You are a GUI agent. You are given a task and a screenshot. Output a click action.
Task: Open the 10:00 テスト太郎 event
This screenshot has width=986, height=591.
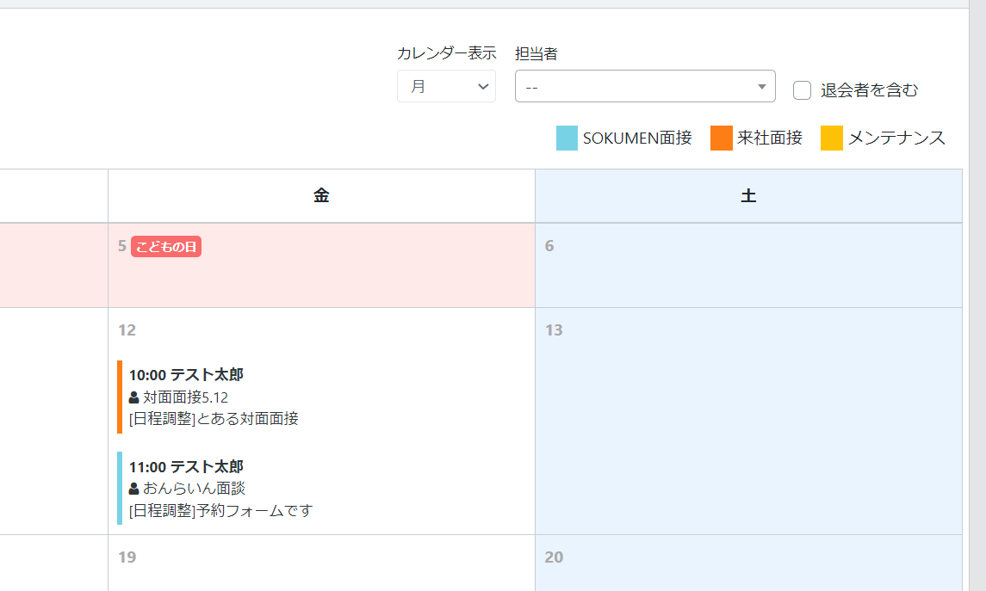click(186, 375)
